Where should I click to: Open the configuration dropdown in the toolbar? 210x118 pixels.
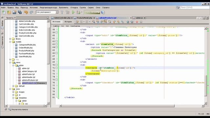point(57,12)
